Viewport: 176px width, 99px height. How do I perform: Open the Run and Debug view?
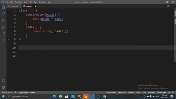coord(3,27)
